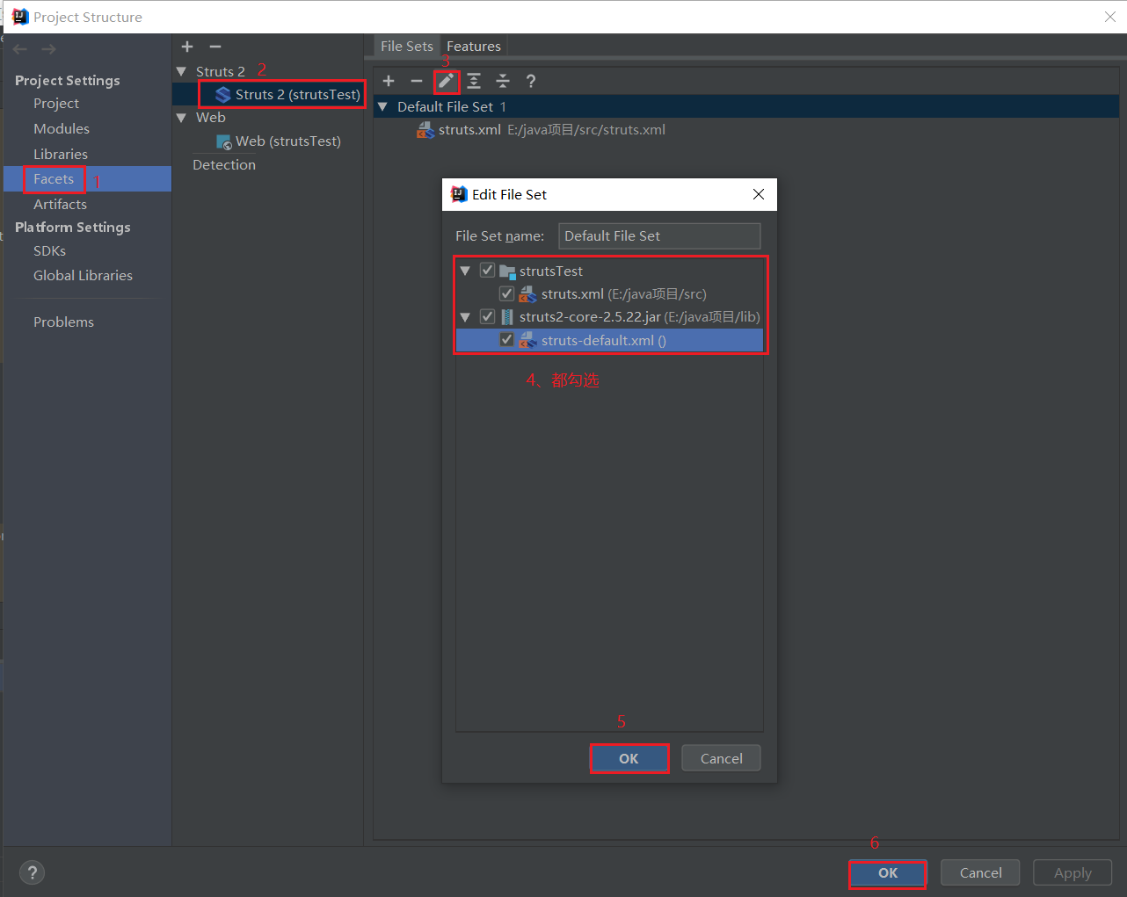The width and height of the screenshot is (1127, 897).
Task: Close the Edit File Set dialog
Action: tap(759, 194)
